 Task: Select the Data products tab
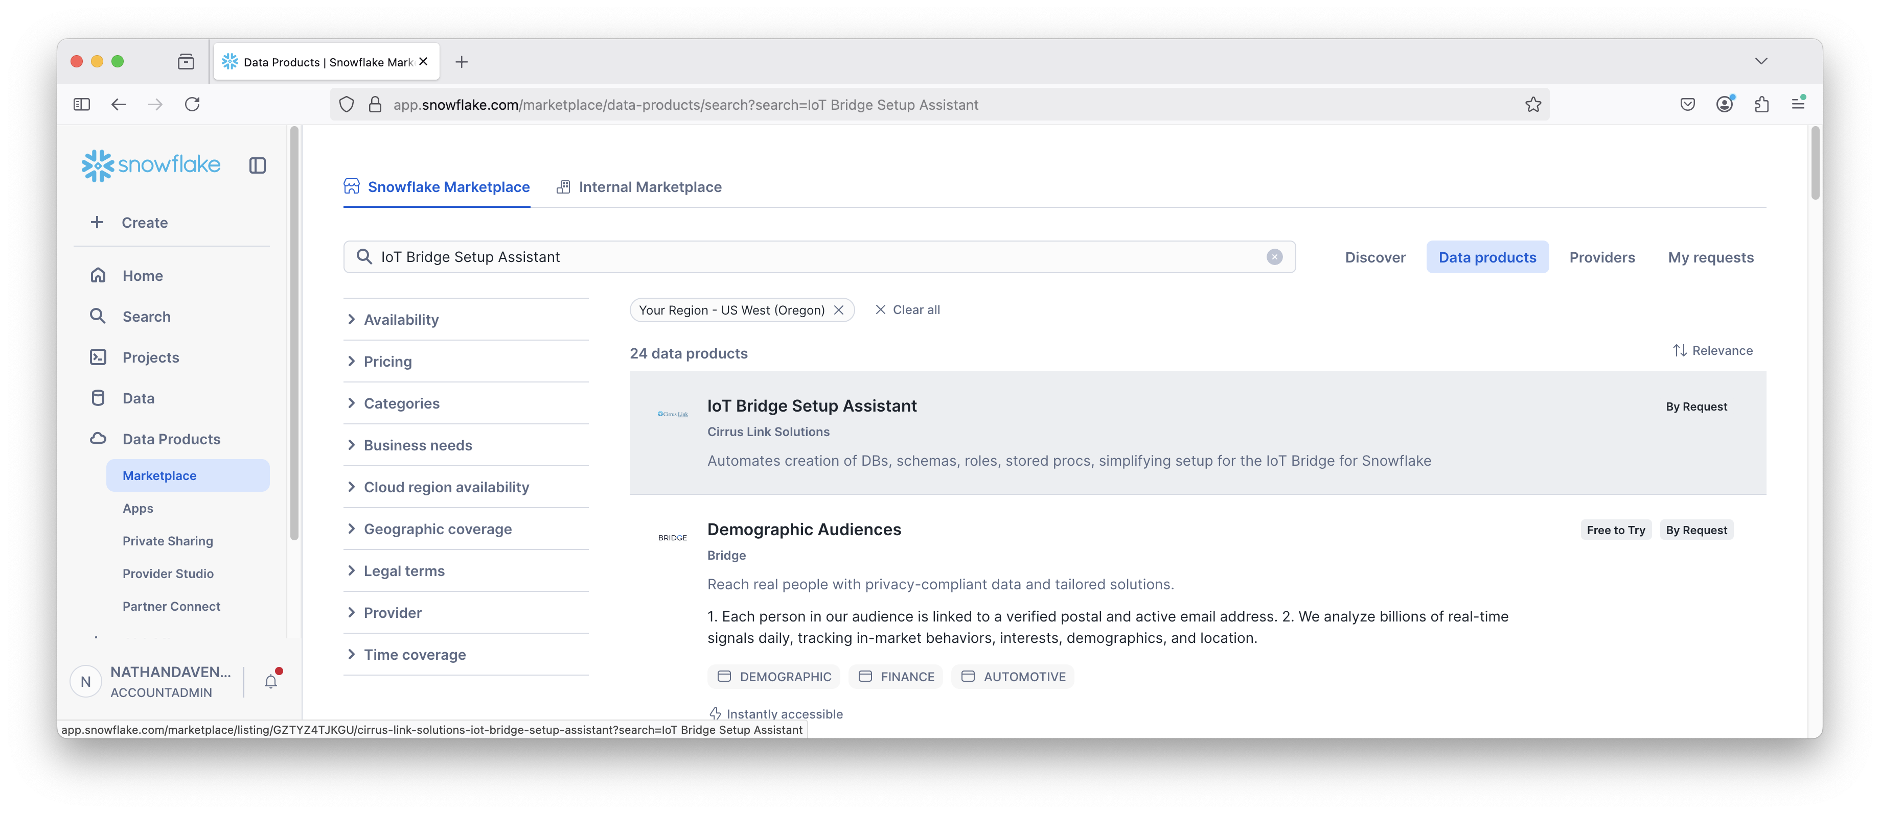click(x=1487, y=257)
